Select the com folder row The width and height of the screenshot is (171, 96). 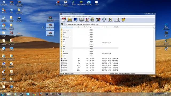[90, 36]
